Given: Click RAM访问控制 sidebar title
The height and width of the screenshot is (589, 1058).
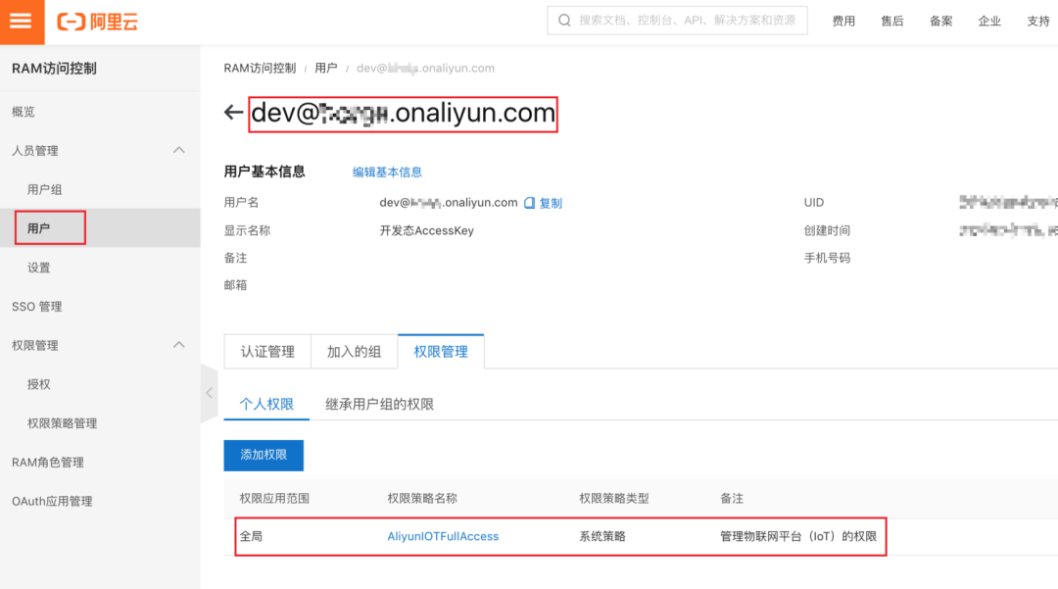Looking at the screenshot, I should tap(54, 69).
